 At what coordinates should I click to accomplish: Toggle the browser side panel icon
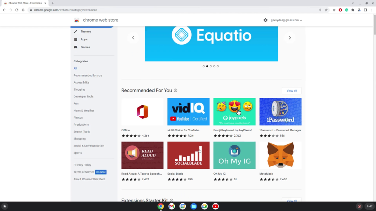[365, 10]
